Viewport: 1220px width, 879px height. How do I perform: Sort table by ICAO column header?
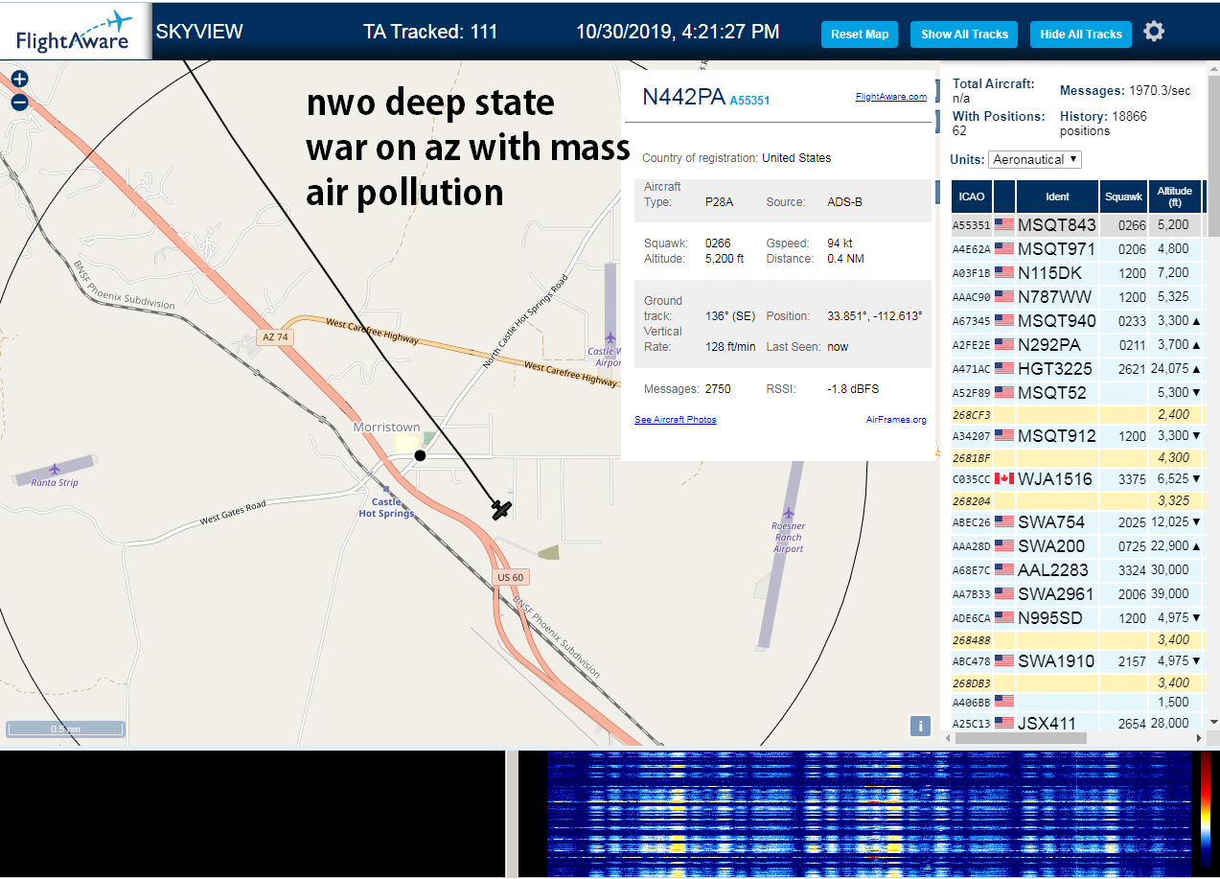(972, 197)
